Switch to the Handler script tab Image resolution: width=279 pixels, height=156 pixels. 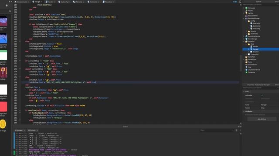(x=51, y=2)
